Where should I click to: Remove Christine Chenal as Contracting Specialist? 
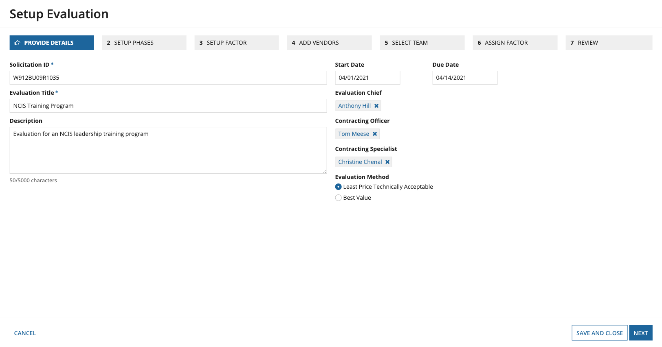point(387,162)
